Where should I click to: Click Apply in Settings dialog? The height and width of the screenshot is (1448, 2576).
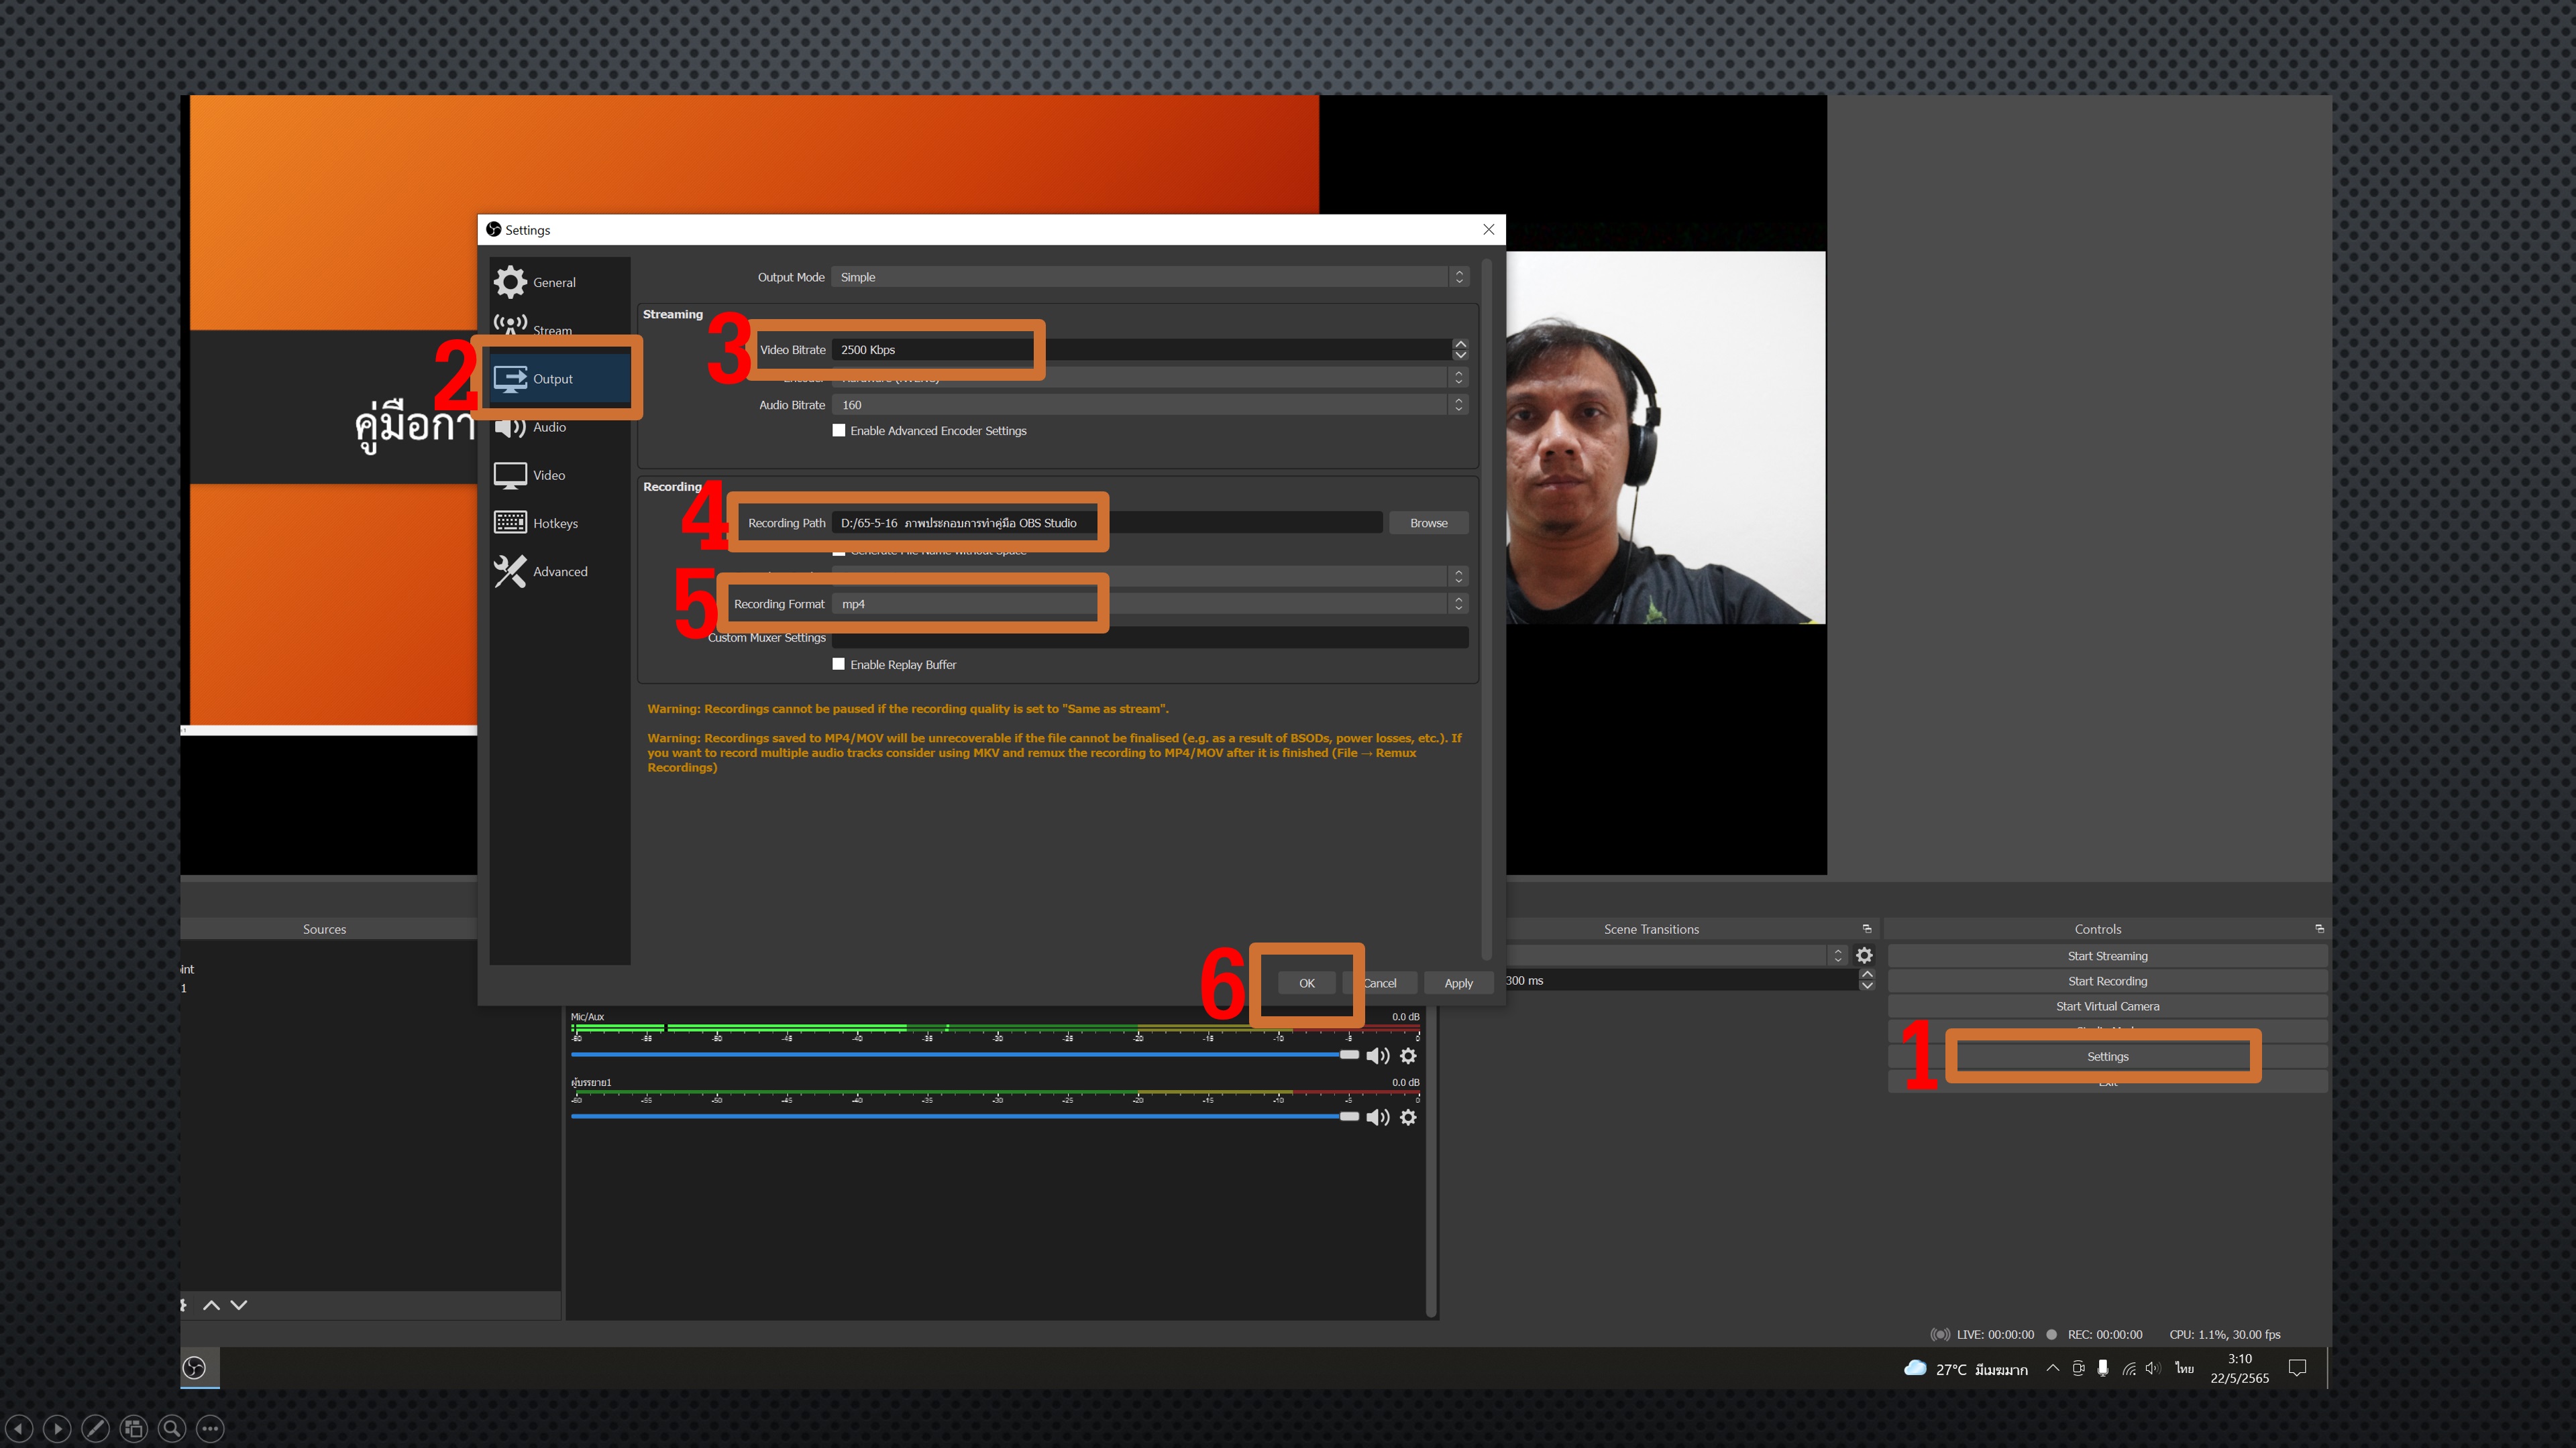pos(1458,983)
